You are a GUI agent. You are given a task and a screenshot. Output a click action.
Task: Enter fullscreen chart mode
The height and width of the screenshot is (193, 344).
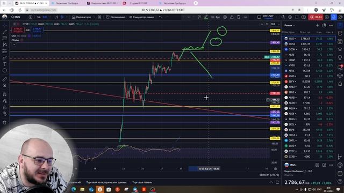[x=297, y=17]
